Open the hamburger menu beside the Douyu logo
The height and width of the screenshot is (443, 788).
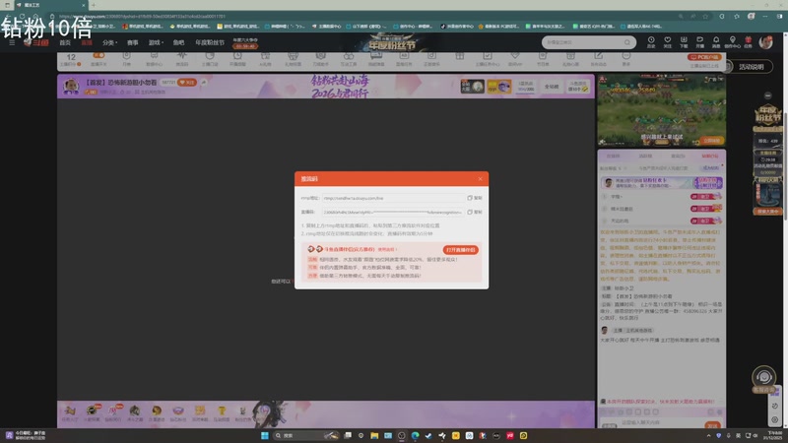12,42
